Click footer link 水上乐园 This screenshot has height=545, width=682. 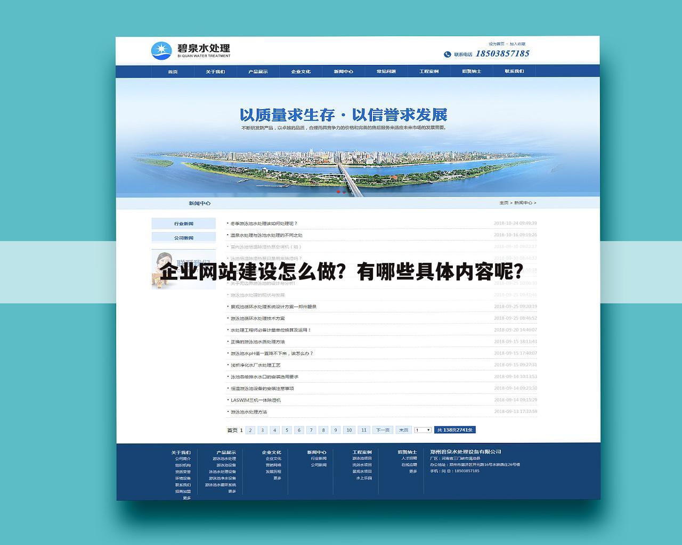[364, 478]
